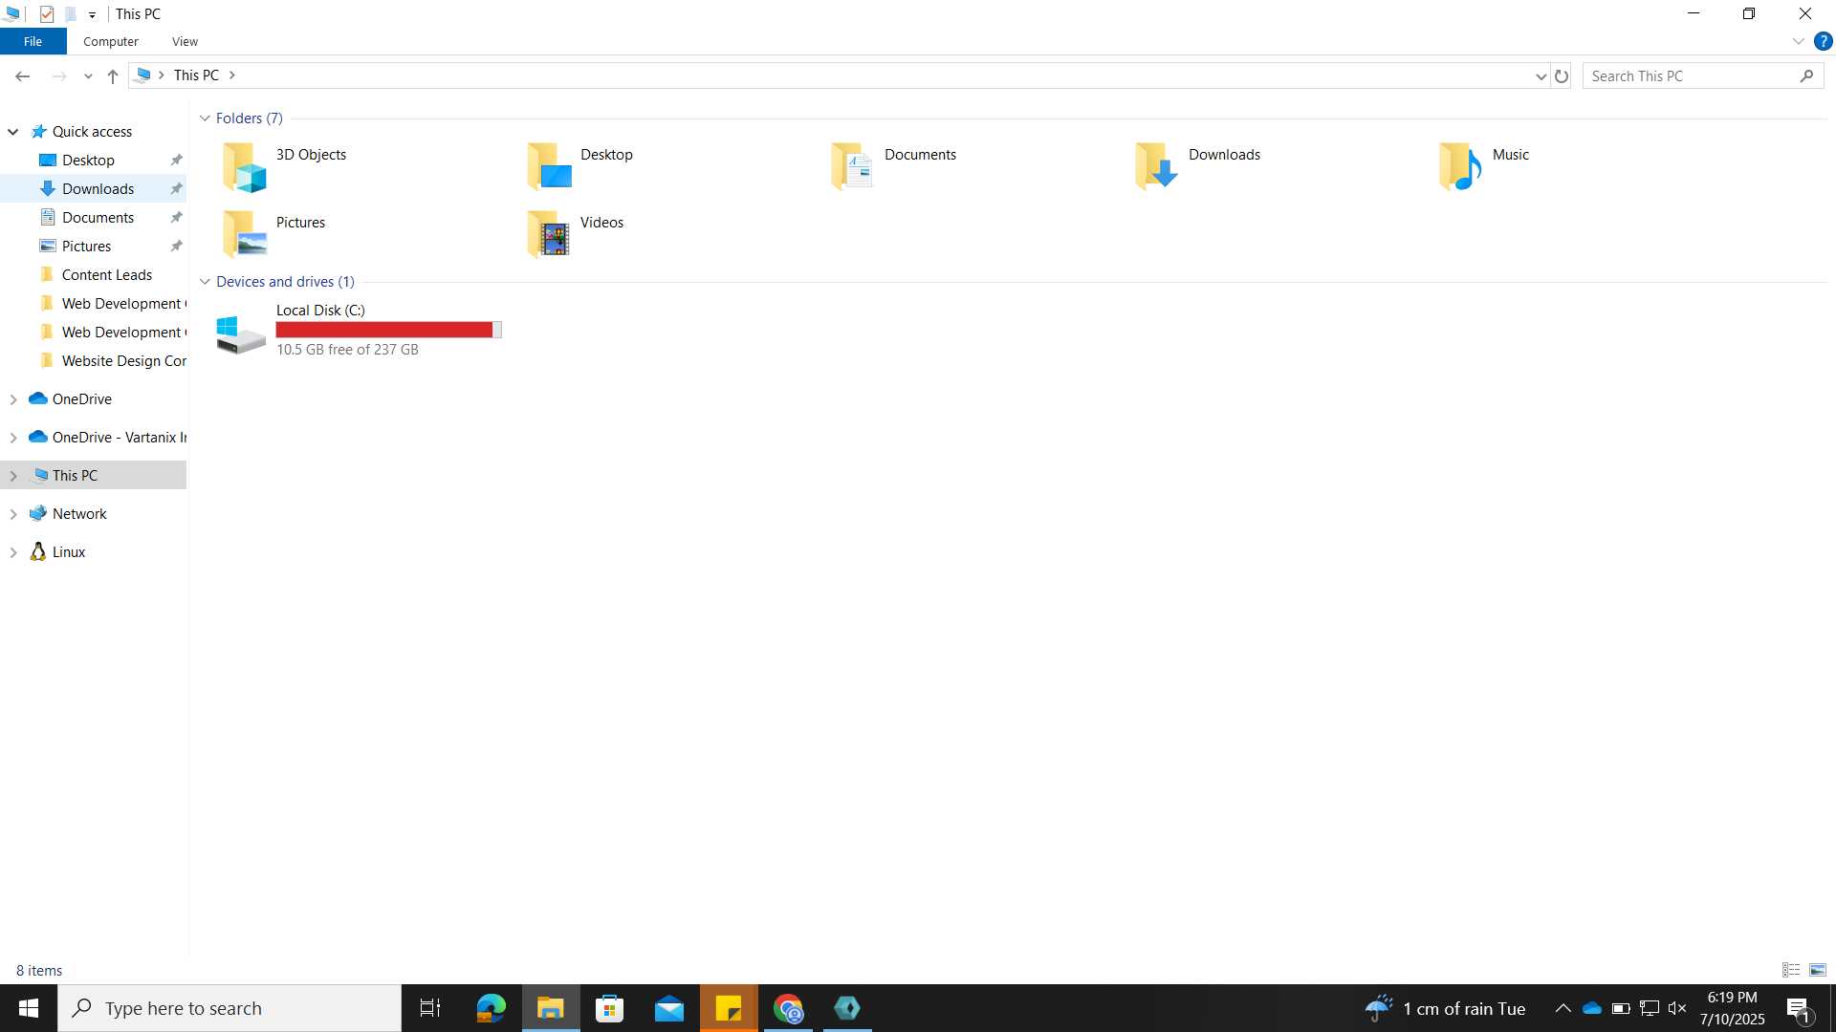Click the Properties quick access toolbar icon
Image resolution: width=1836 pixels, height=1032 pixels.
click(46, 14)
